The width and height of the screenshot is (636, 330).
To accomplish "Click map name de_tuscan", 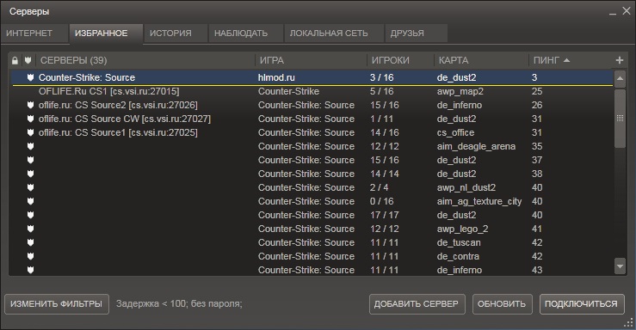I will click(x=459, y=243).
